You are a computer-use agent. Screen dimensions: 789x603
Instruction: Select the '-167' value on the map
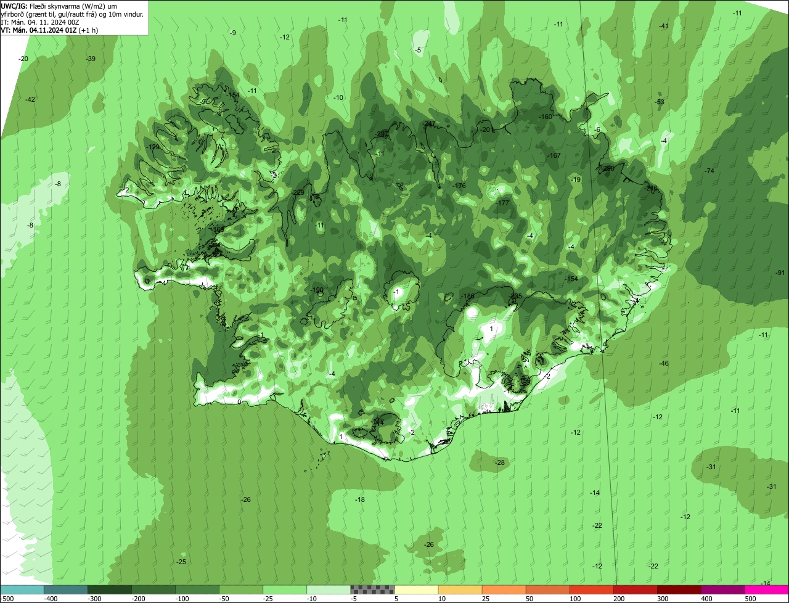tap(554, 155)
